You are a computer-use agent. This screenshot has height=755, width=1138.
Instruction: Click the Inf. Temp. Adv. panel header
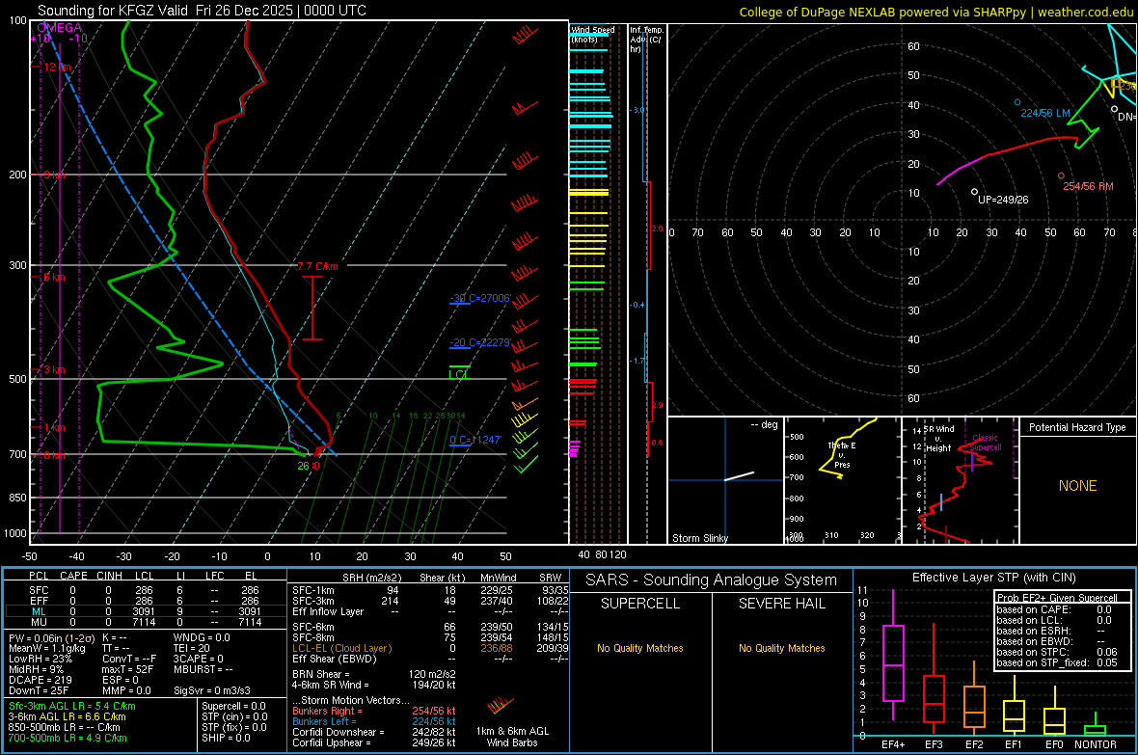[646, 40]
